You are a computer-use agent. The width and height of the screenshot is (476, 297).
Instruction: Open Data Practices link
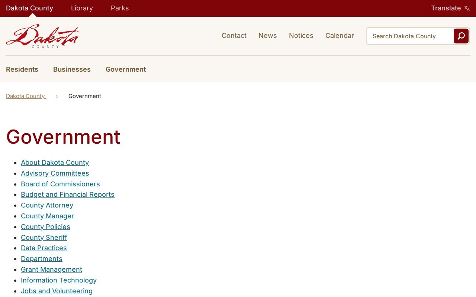tap(44, 248)
